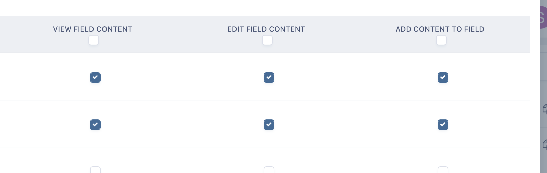The height and width of the screenshot is (173, 547).
Task: Toggle the Add Content to Field header checkbox
Action: pos(441,41)
